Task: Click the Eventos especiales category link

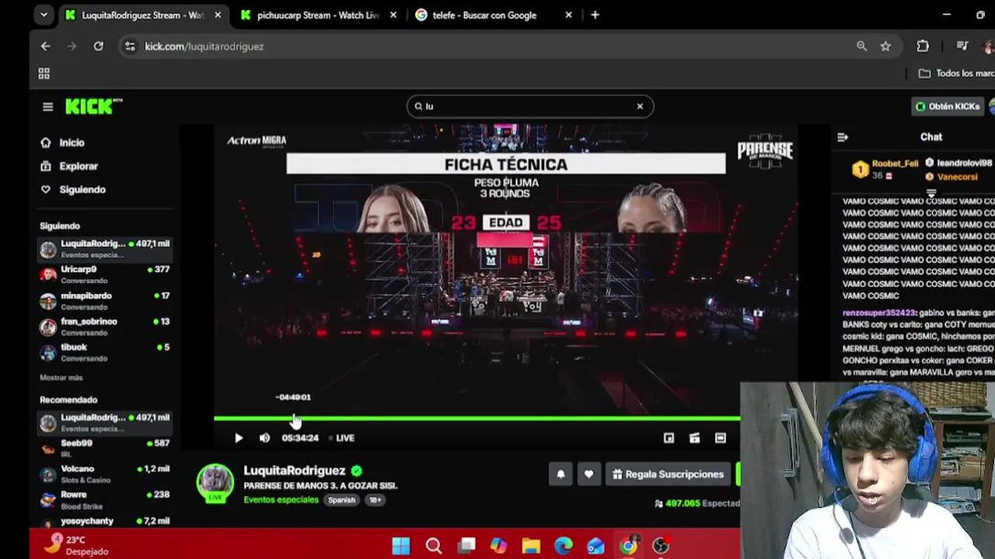Action: point(281,500)
